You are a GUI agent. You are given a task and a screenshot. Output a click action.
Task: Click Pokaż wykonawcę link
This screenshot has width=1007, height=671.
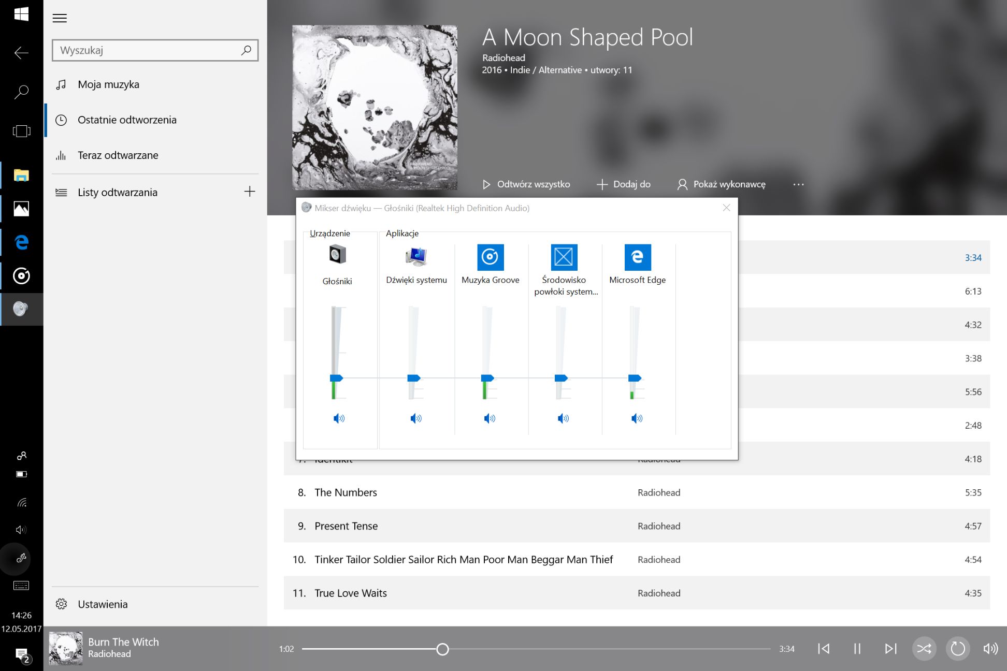click(722, 184)
